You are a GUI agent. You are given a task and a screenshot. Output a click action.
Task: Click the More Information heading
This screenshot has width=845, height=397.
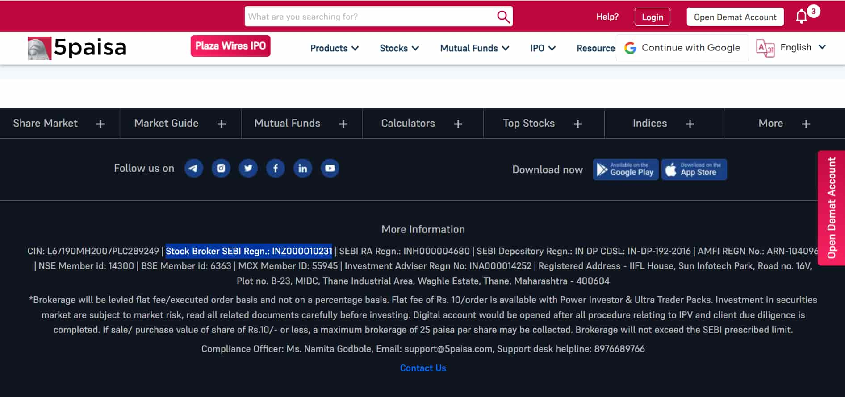[423, 229]
